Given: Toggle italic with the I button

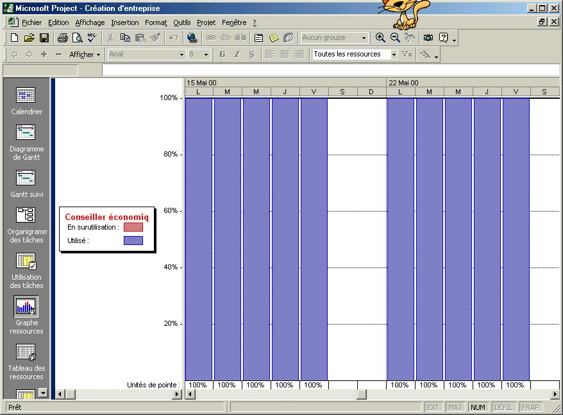Looking at the screenshot, I should click(237, 55).
